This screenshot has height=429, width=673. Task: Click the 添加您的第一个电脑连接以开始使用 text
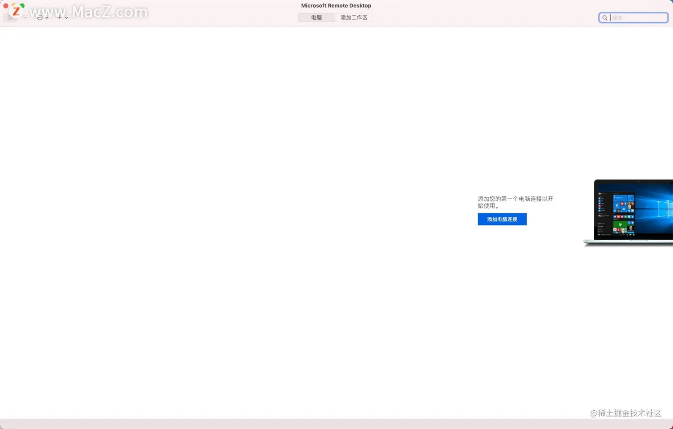click(515, 202)
